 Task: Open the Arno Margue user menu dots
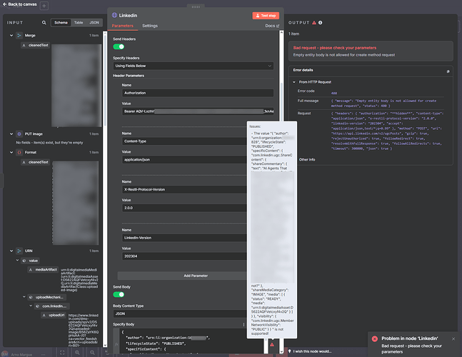44,354
